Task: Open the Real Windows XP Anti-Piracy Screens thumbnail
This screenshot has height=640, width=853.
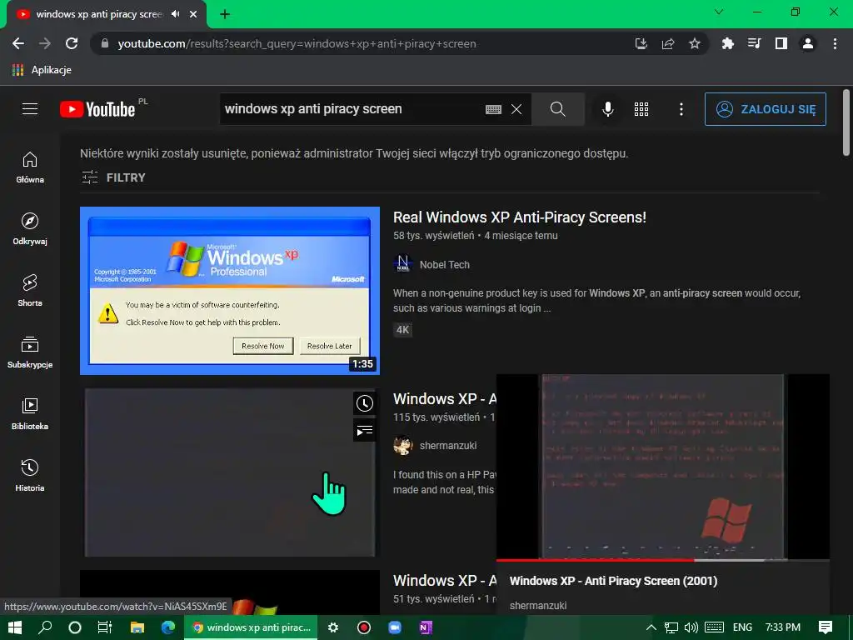Action: click(230, 291)
